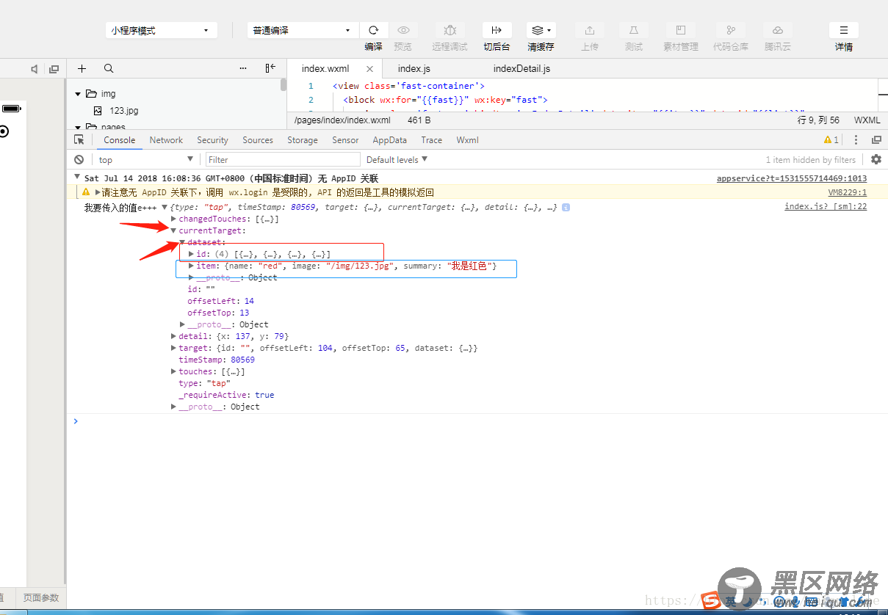Click the 上传 upload icon
888x615 pixels.
pos(589,30)
